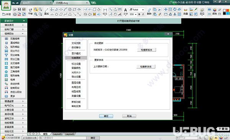
Task: Click the 检查新字体 button
Action: (x=146, y=67)
